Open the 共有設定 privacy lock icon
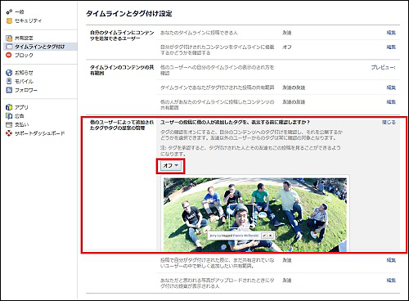The width and height of the screenshot is (409, 301). point(9,38)
